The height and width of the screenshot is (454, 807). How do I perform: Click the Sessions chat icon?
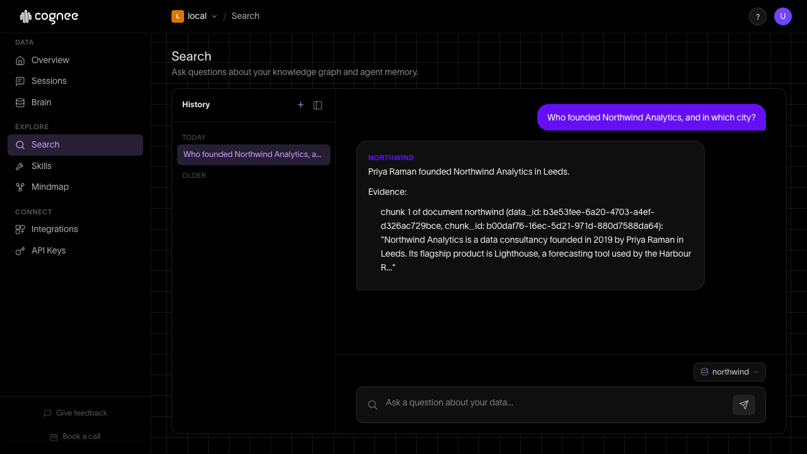pyautogui.click(x=20, y=81)
